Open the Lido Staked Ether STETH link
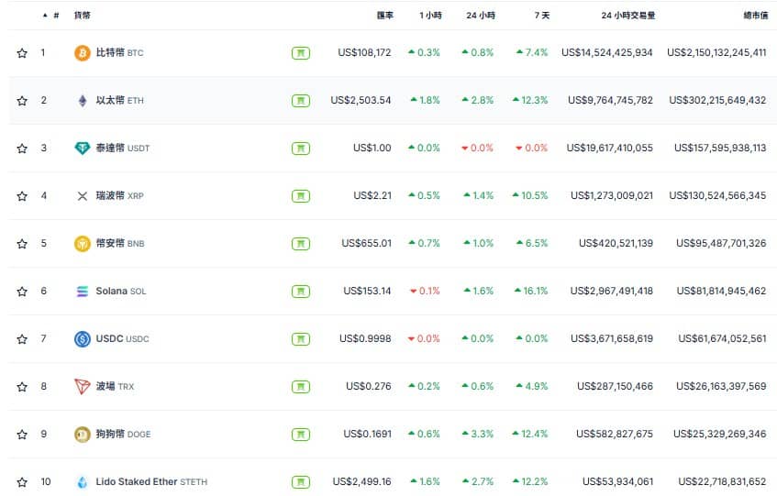This screenshot has height=496, width=777. pos(151,481)
